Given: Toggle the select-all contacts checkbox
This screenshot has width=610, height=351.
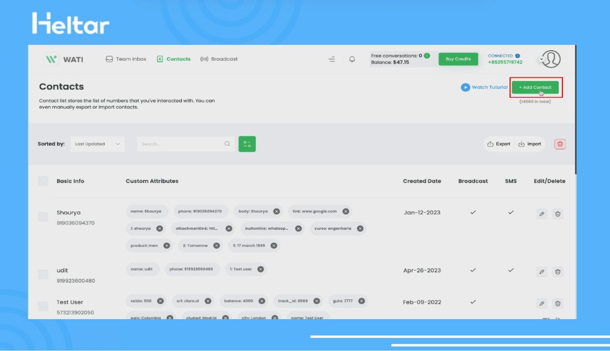Looking at the screenshot, I should pos(42,181).
